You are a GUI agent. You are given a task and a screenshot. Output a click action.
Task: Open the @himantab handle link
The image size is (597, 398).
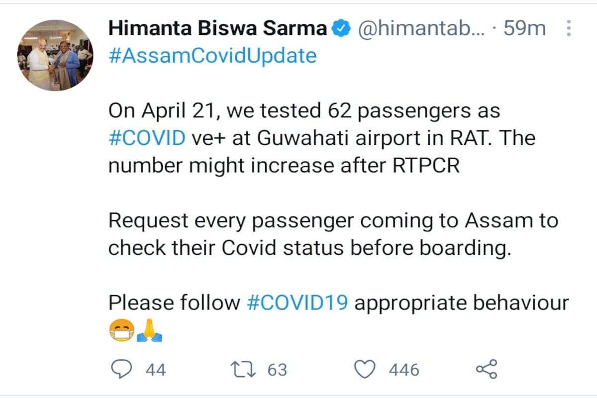tap(420, 29)
